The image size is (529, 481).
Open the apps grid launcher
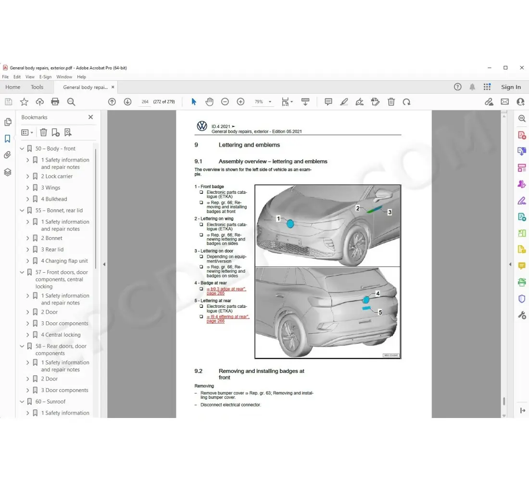tap(487, 87)
